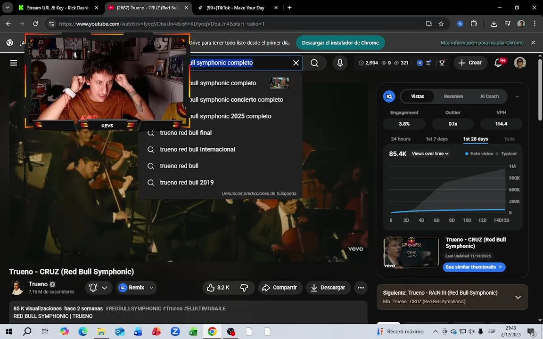Select suggestion 'trueno red bull 2019'
The height and width of the screenshot is (339, 543).
coord(220,183)
